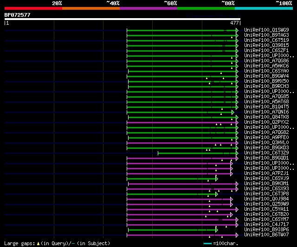The image size is (297, 247).
Task: Open hit UniRef100_B9TAG3
Action: (x=266, y=35)
